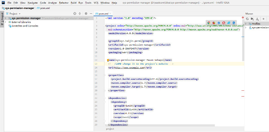Fold dependencies block at line 22
This screenshot has width=269, height=132.
coord(104,98)
